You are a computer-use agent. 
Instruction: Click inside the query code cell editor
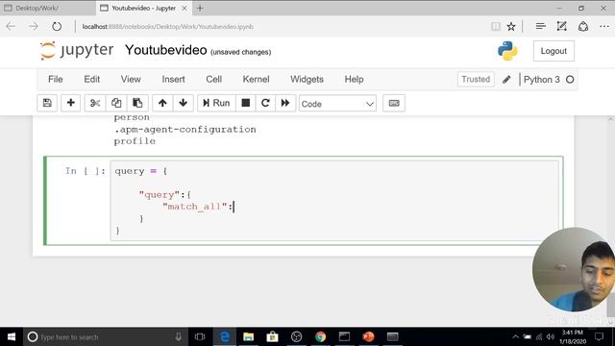click(x=334, y=201)
